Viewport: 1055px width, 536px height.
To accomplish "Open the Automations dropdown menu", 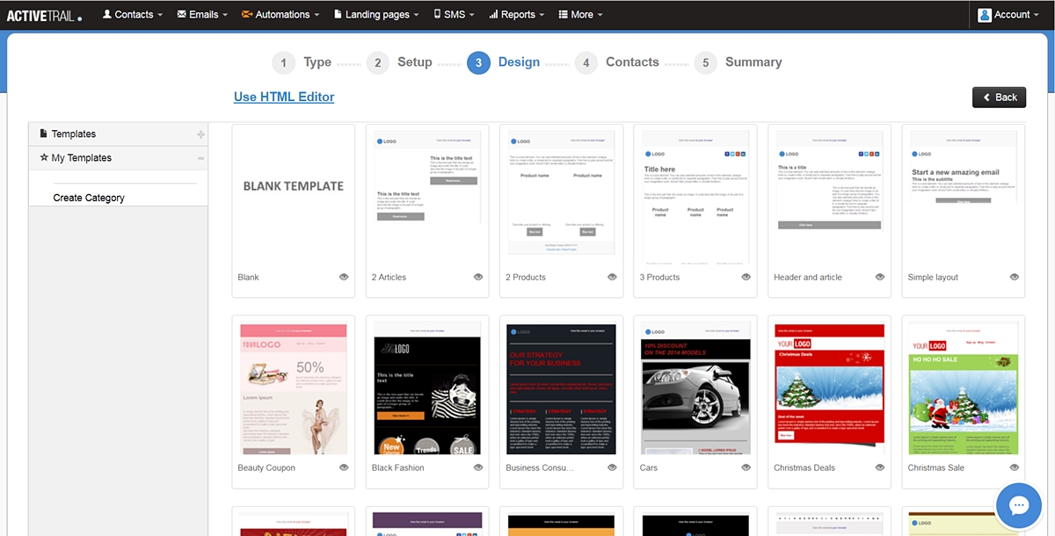I will click(280, 15).
